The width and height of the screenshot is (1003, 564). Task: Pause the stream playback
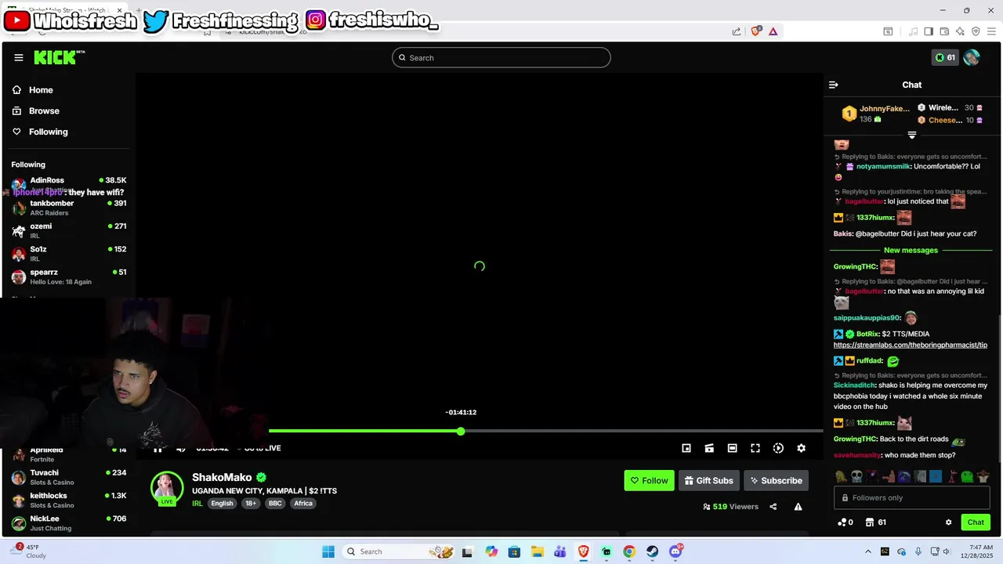(158, 448)
